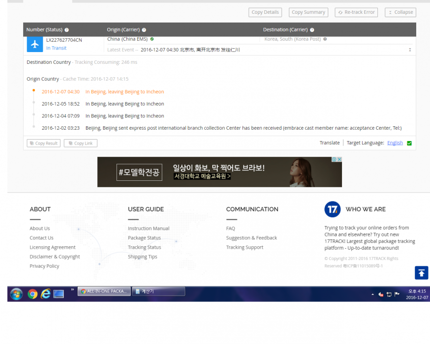Open the Instruction Manual link
430x344 pixels.
pos(148,229)
